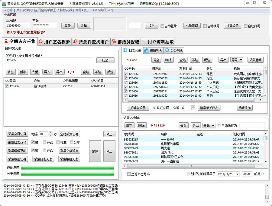This screenshot has width=272, height=206.
Task: Click 搜索相关日志 button
Action: [209, 108]
